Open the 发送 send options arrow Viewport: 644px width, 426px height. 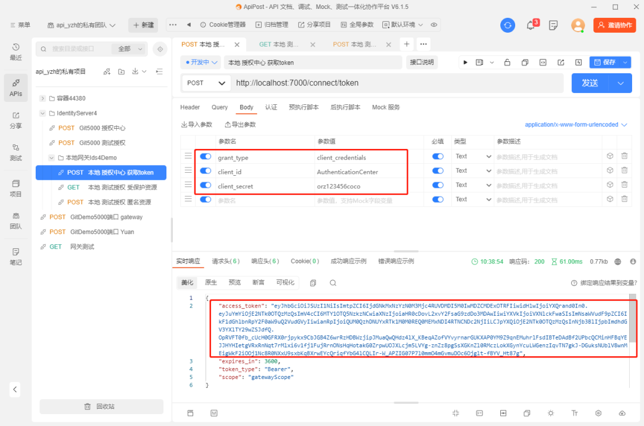621,83
